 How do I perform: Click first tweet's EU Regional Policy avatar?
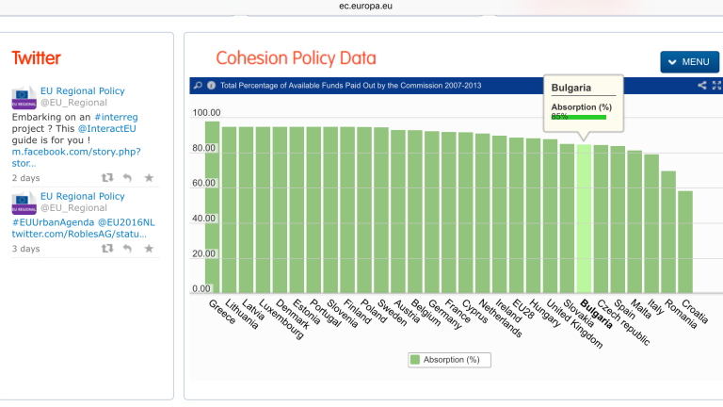coord(24,97)
